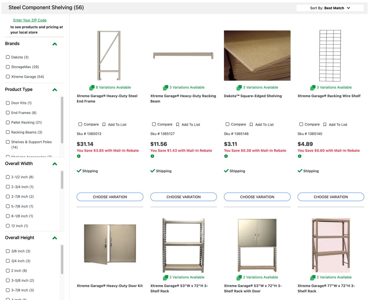The height and width of the screenshot is (300, 370).
Task: Click Add To List for Sku 1365146
Action: [264, 125]
